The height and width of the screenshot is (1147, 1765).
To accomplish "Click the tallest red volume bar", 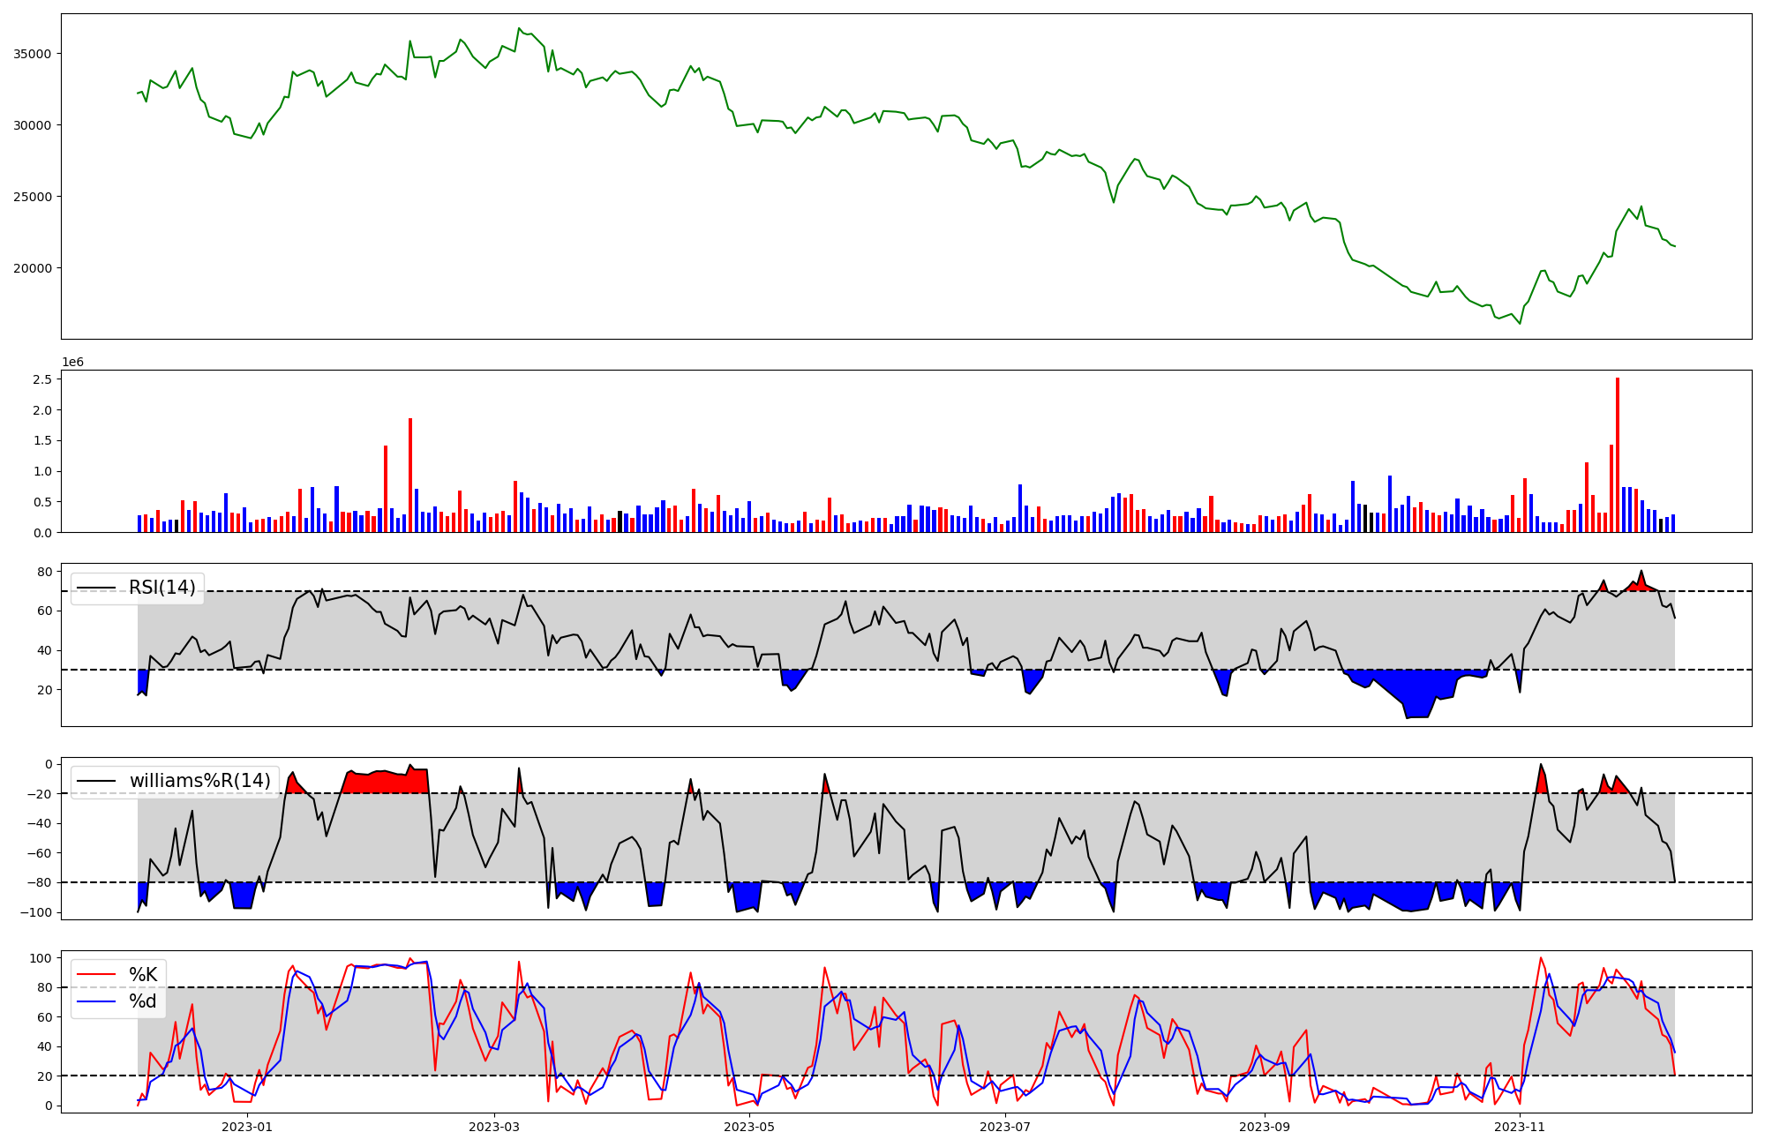I will 1618,454.
